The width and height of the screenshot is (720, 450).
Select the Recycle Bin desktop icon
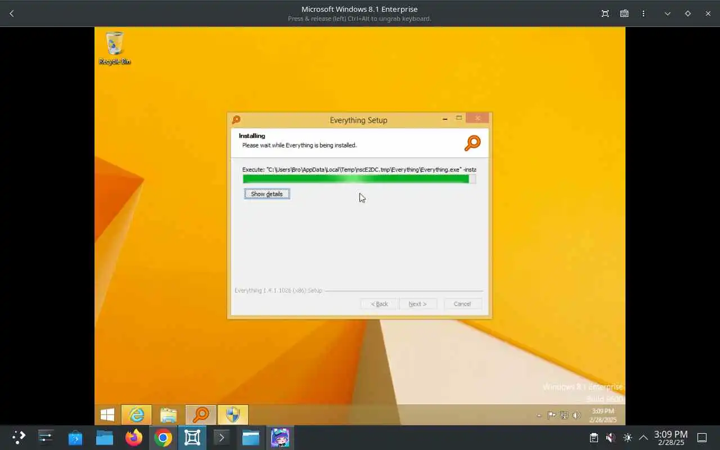115,48
